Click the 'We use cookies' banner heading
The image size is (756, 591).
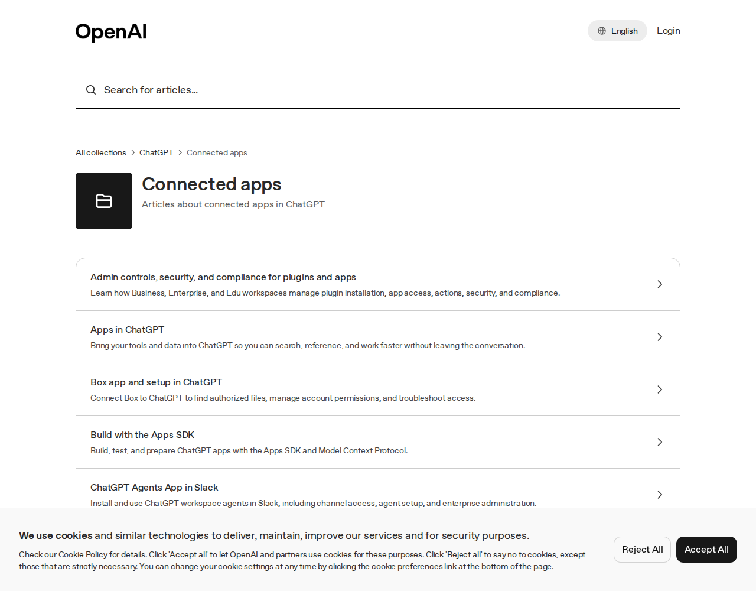coord(274,535)
